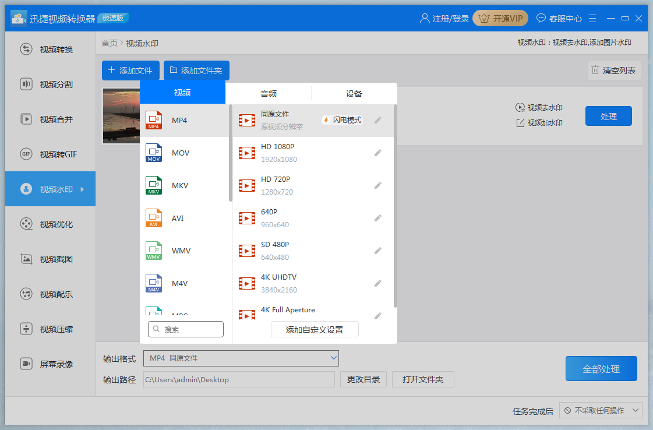Open the 视频截图 tool

tap(50, 258)
